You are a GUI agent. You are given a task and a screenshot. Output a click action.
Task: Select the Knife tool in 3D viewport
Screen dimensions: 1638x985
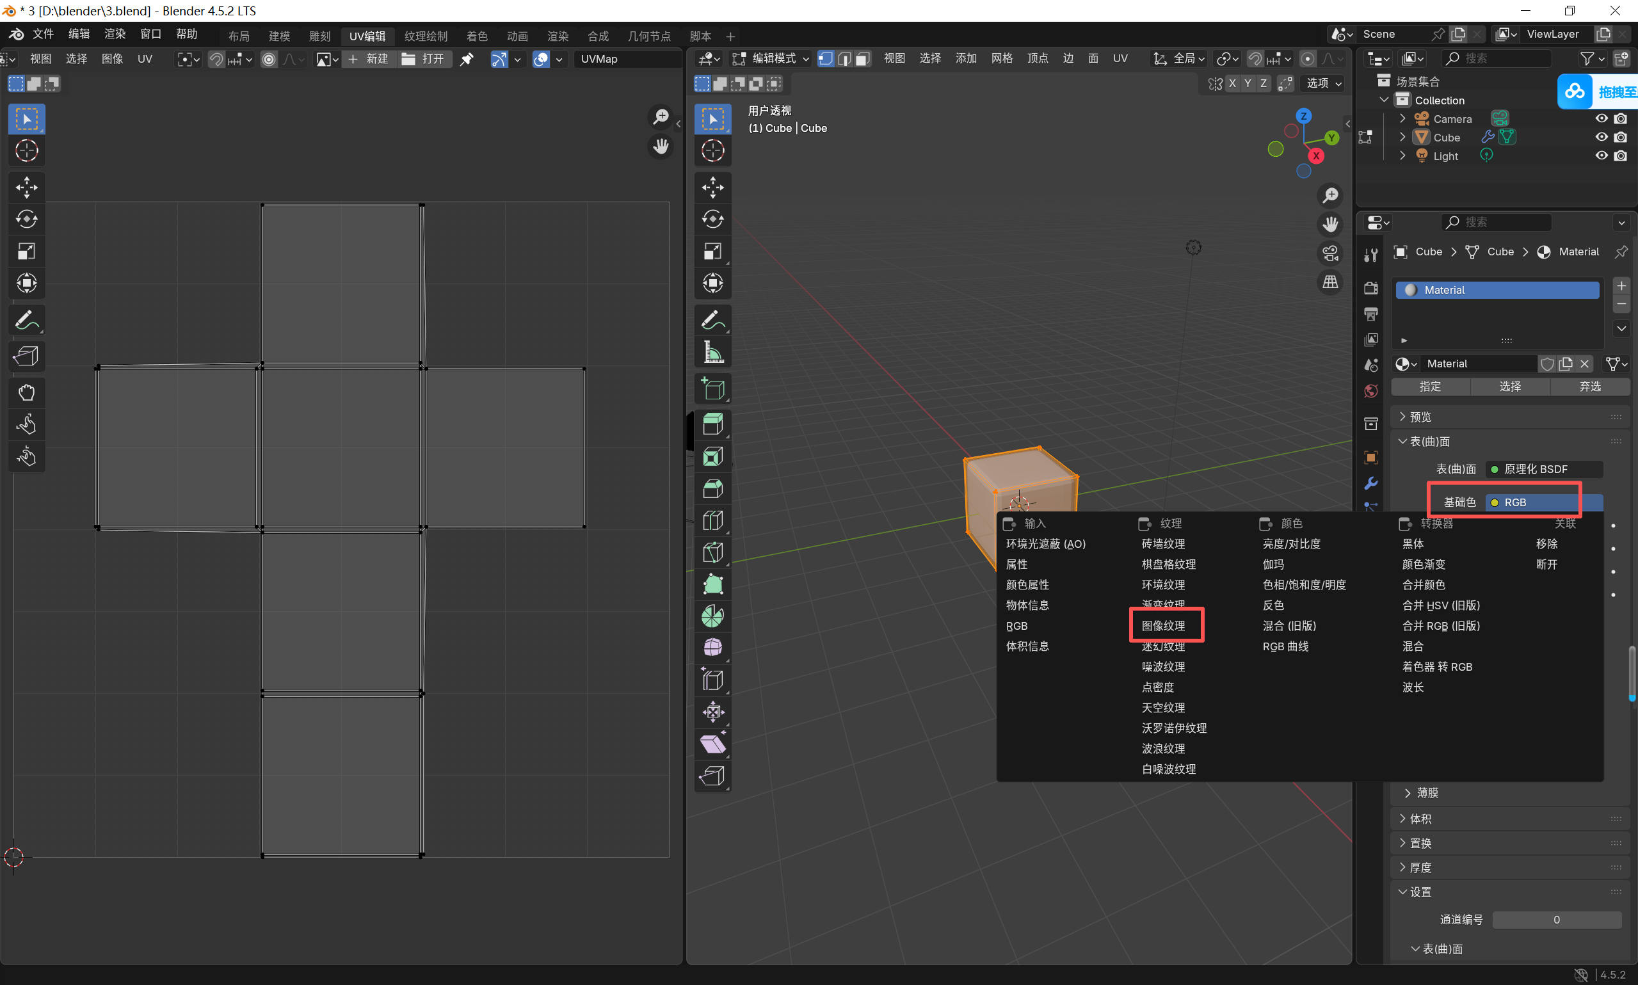[x=712, y=552]
